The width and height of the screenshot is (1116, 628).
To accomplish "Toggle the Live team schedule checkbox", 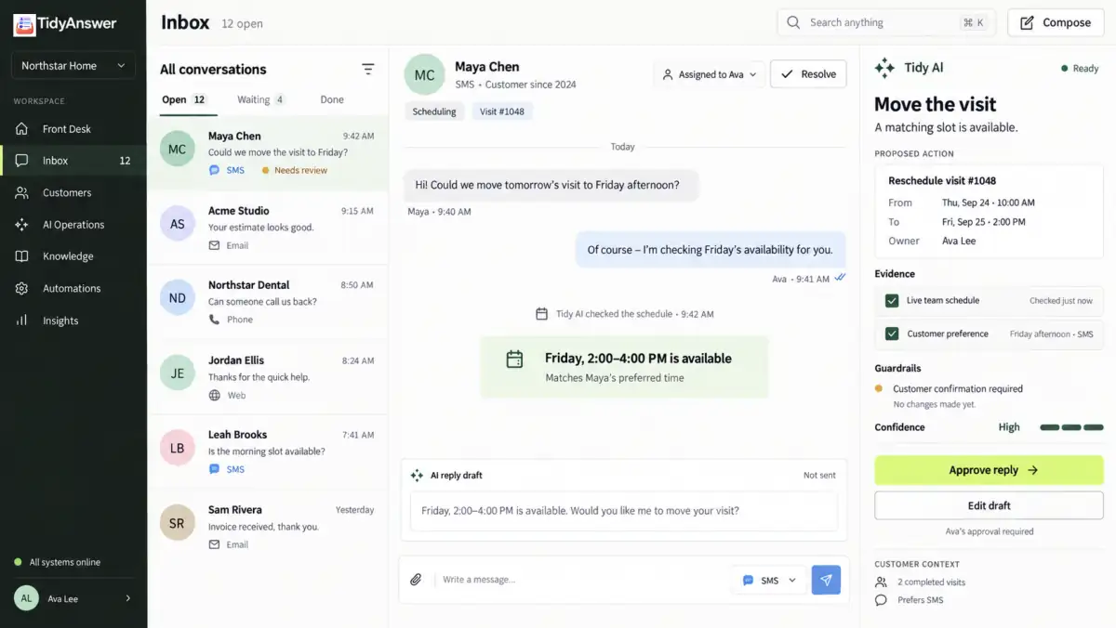I will pos(892,301).
